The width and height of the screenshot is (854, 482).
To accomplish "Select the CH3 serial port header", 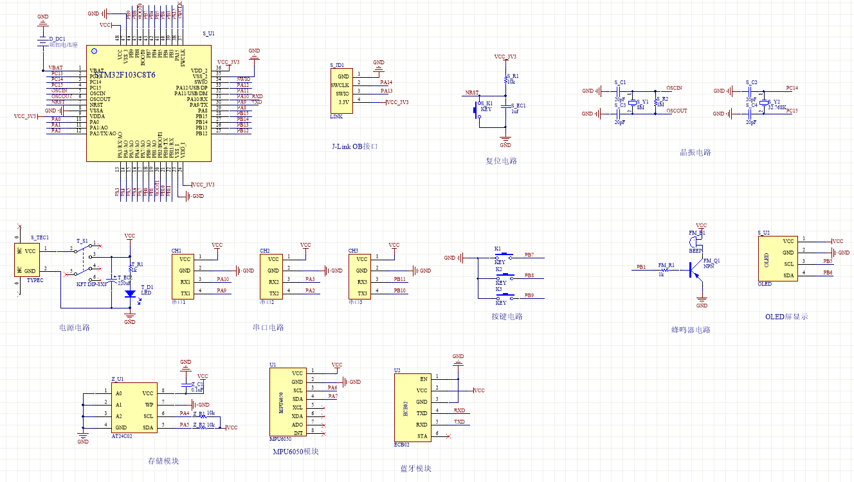I will (x=360, y=276).
